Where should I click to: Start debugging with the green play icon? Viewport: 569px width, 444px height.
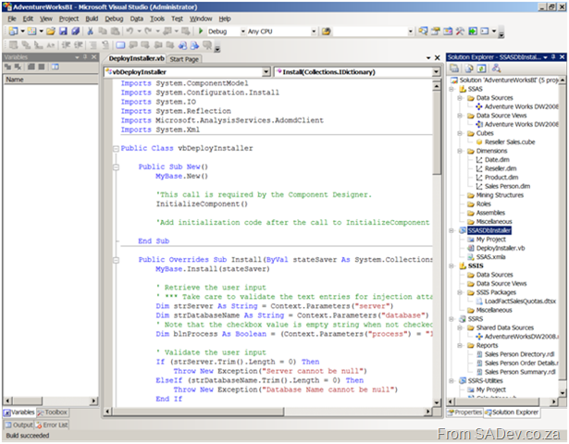coord(201,31)
